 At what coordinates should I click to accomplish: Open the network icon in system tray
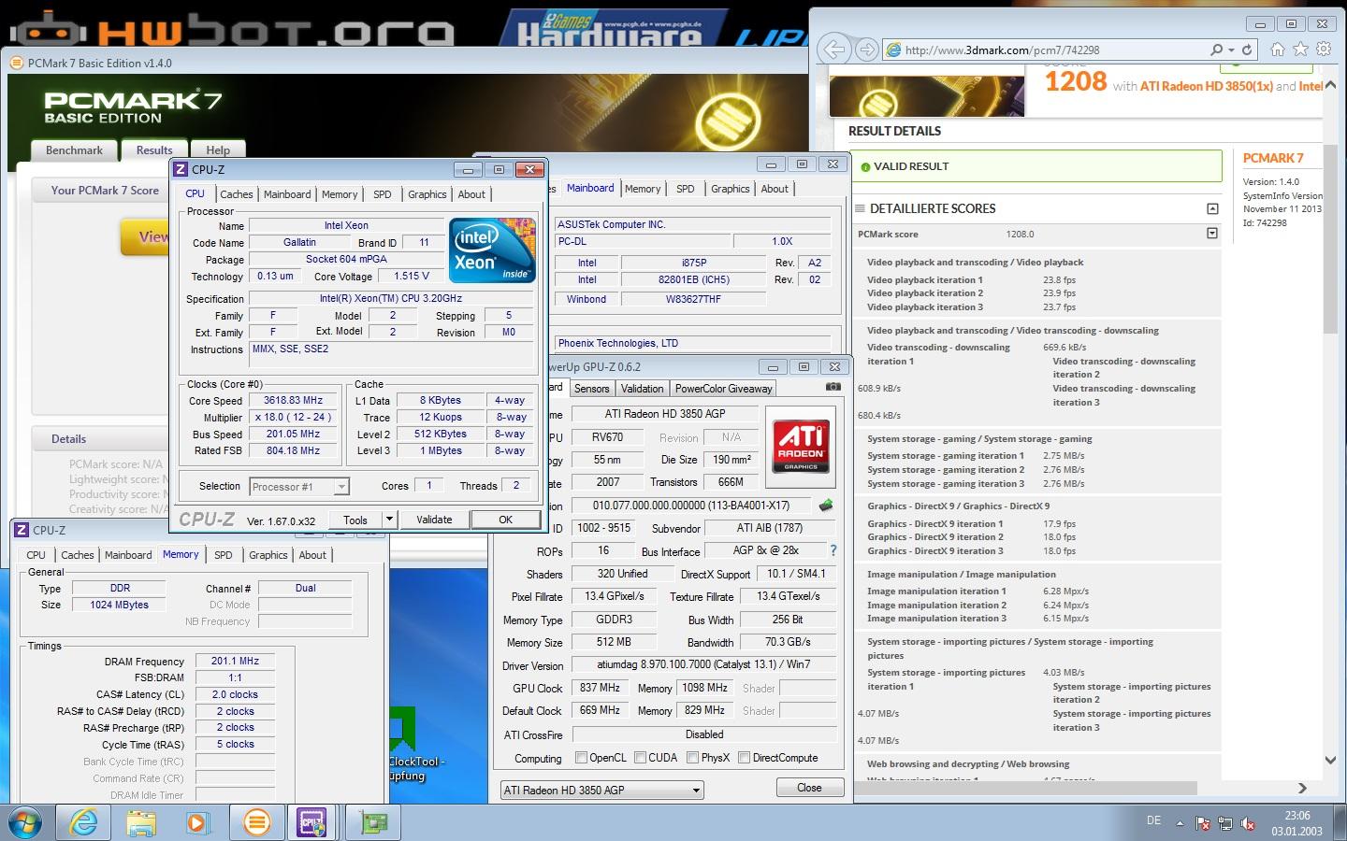point(1225,824)
